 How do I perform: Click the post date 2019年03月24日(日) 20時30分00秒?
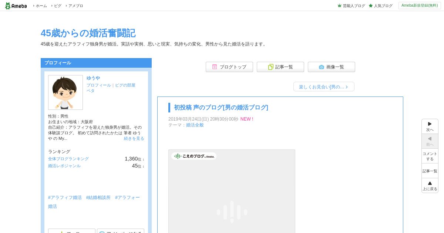point(203,119)
